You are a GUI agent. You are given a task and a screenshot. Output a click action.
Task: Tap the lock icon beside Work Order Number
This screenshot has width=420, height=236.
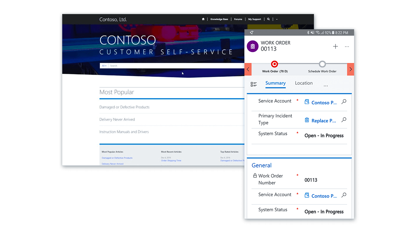pos(255,175)
